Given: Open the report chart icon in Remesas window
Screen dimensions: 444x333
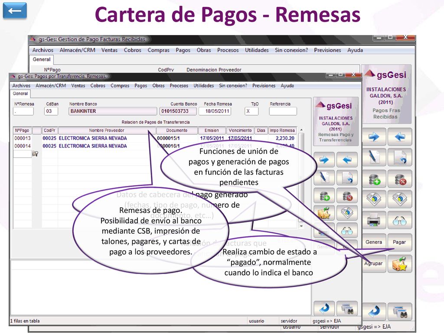Looking at the screenshot, I should [347, 213].
